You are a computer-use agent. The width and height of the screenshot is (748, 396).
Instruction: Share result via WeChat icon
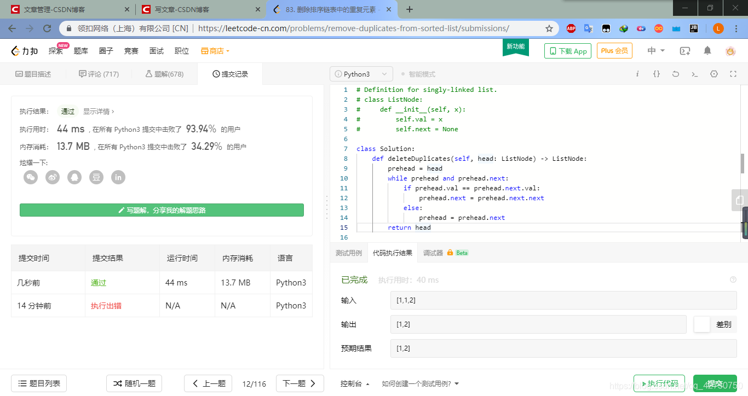click(31, 177)
